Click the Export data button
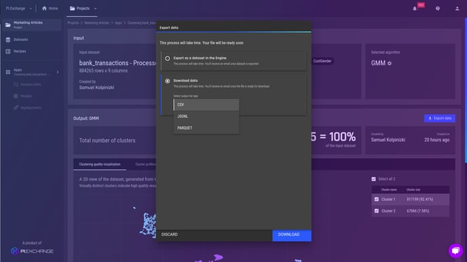The height and width of the screenshot is (262, 467). tap(440, 118)
